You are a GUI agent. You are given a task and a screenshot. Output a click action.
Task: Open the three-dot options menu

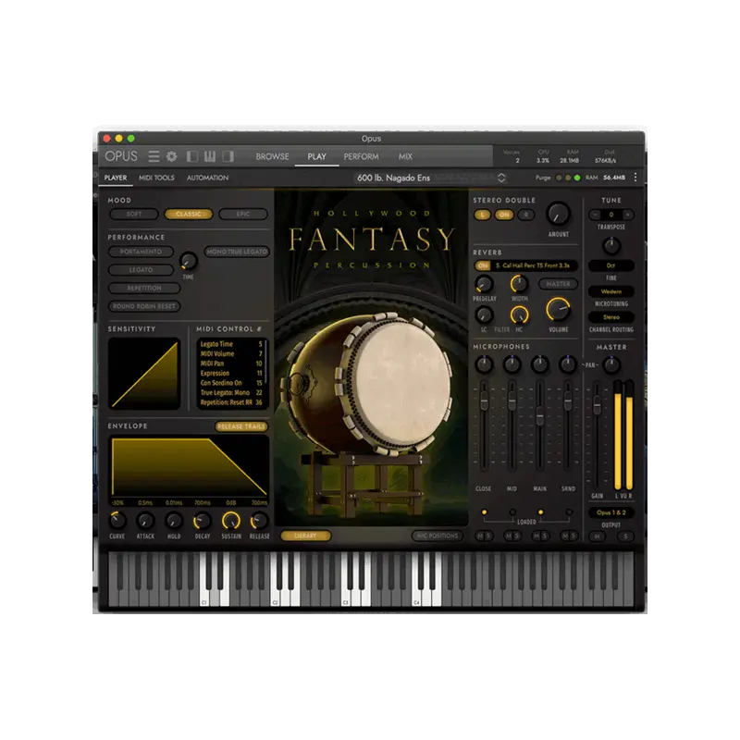(635, 177)
